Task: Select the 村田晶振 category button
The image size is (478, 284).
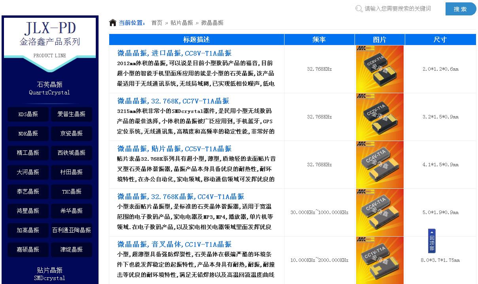Action: click(71, 172)
